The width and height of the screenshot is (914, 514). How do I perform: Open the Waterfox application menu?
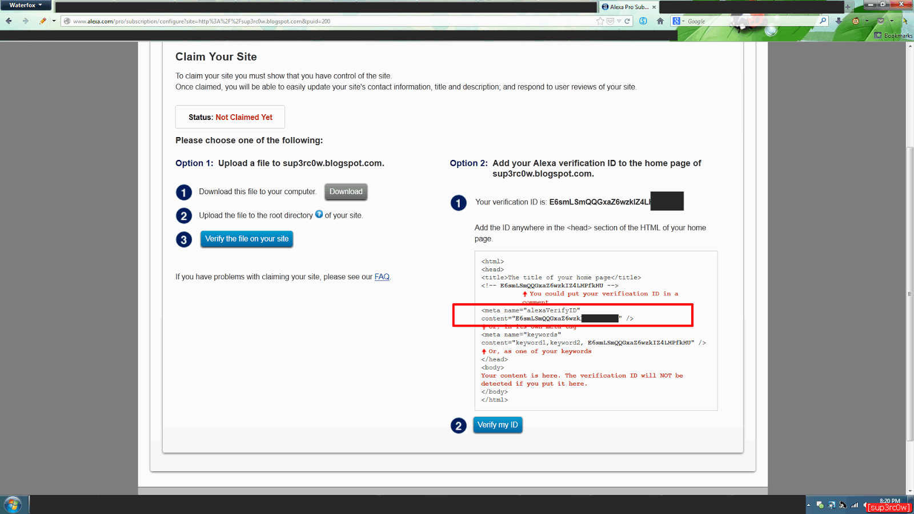click(26, 5)
